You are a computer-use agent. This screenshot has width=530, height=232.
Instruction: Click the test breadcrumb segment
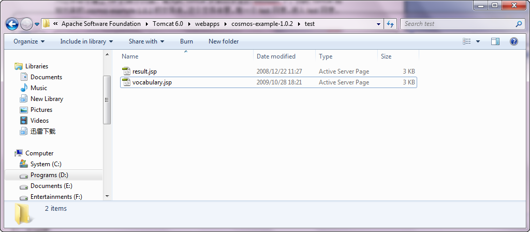point(310,24)
